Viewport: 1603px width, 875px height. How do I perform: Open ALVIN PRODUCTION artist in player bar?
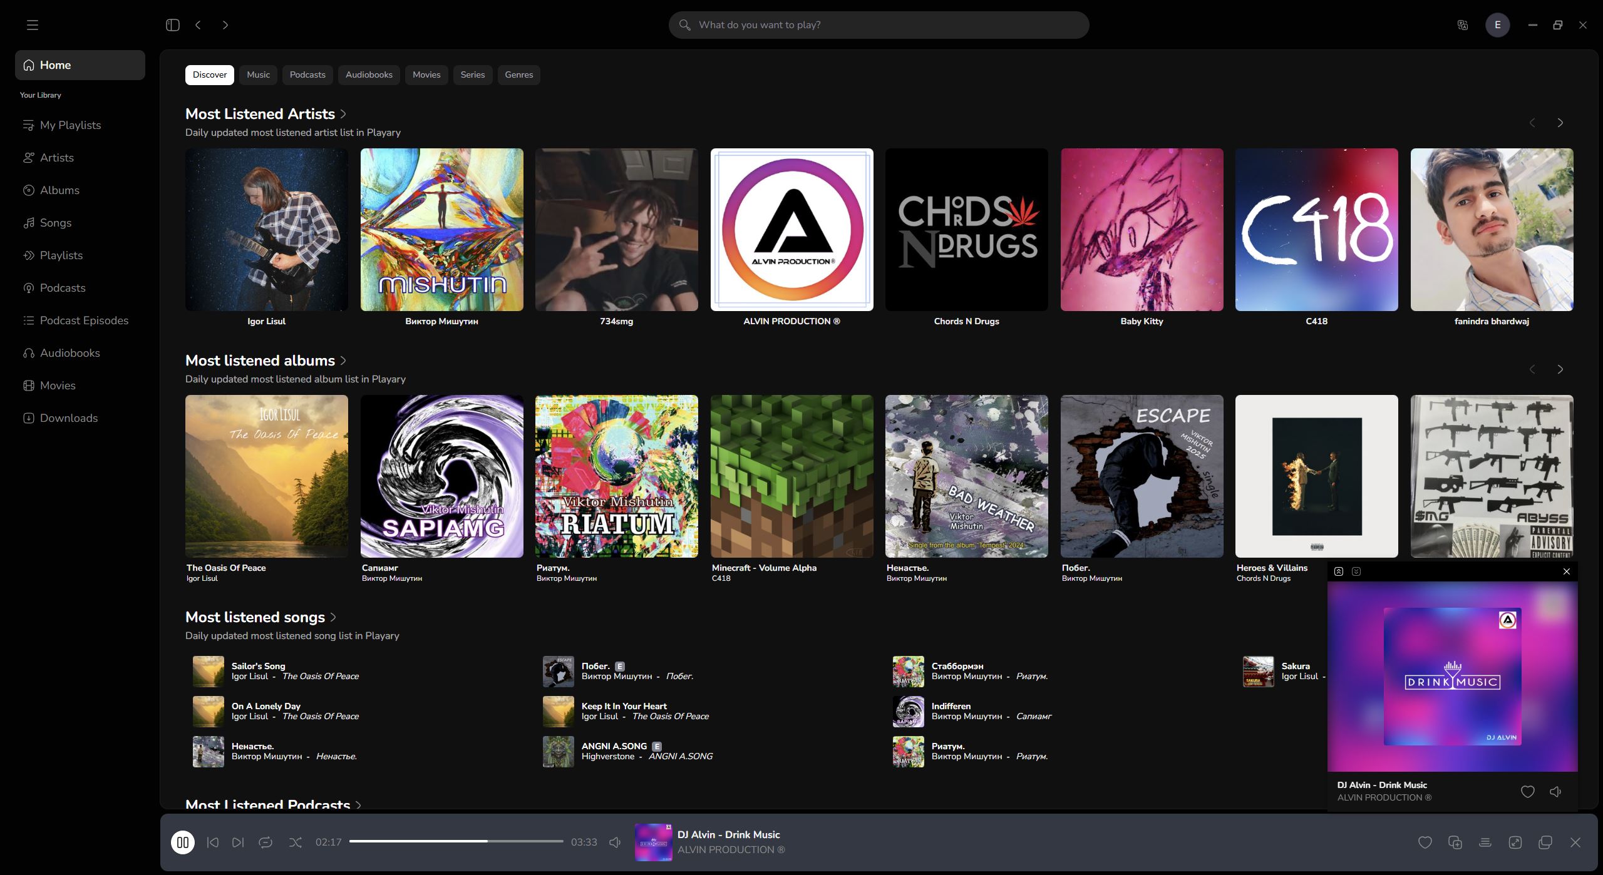pos(731,849)
